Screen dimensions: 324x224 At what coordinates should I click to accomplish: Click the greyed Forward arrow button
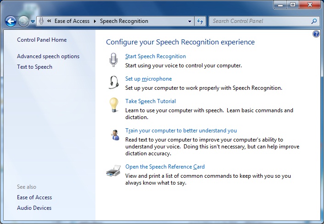(23, 21)
